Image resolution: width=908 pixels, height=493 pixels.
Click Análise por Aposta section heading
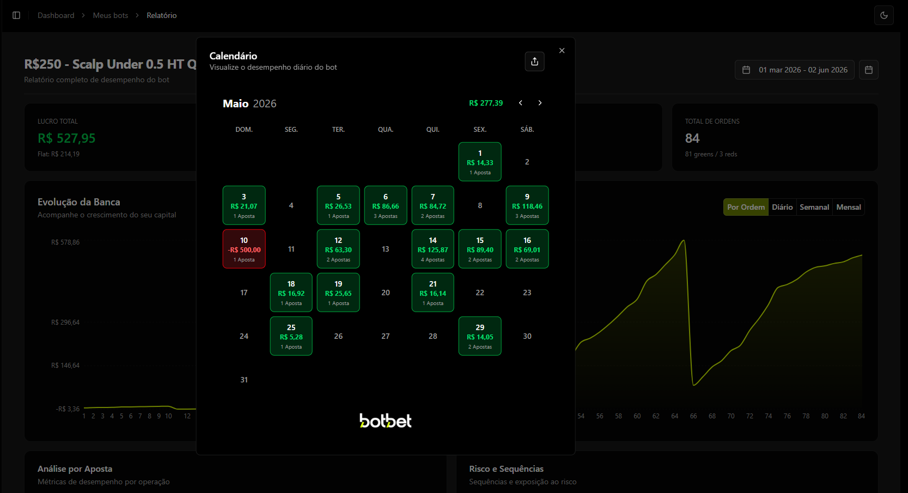(x=75, y=469)
